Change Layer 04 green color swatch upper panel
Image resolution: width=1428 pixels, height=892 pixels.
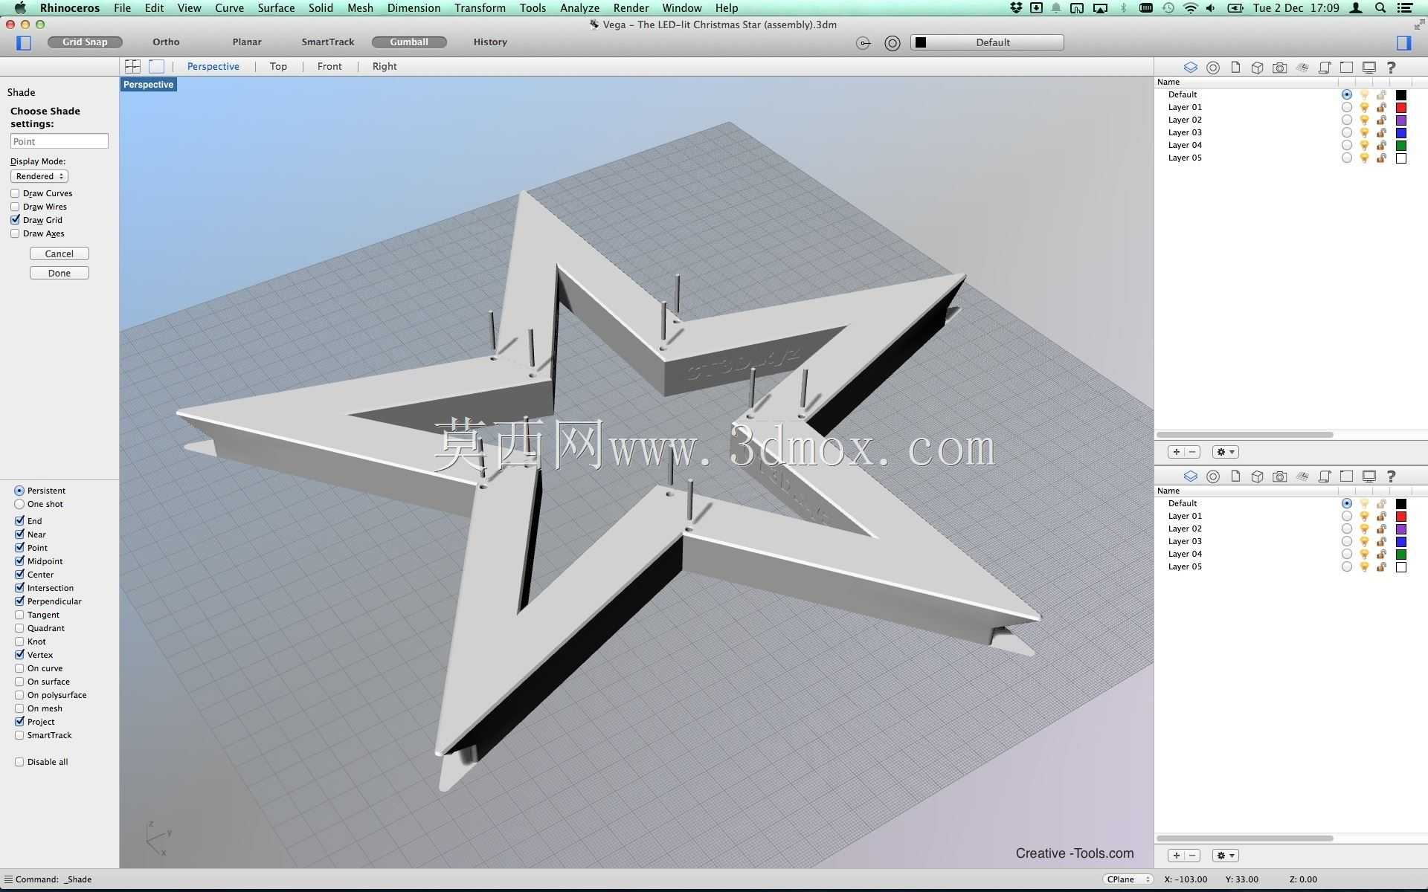[1401, 146]
